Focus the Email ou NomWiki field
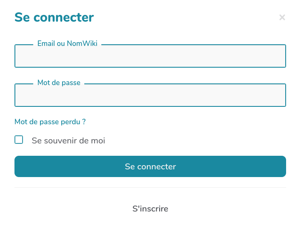Viewport: 301px width, 226px height. [150, 57]
